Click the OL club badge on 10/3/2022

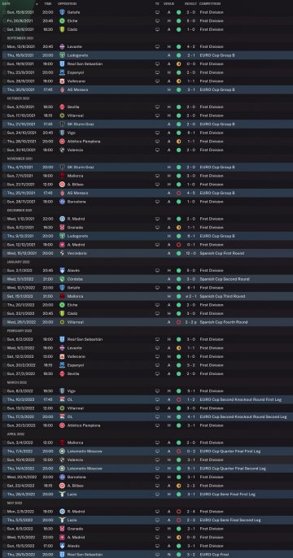click(62, 399)
